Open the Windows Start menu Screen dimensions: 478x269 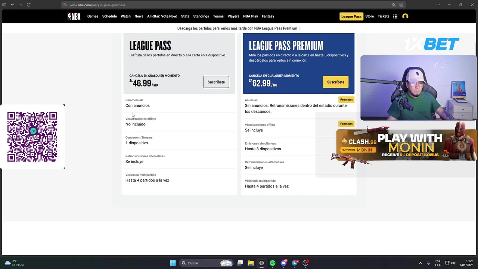click(x=173, y=263)
